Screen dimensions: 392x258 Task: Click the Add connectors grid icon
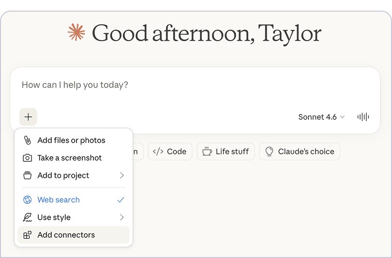pyautogui.click(x=28, y=235)
